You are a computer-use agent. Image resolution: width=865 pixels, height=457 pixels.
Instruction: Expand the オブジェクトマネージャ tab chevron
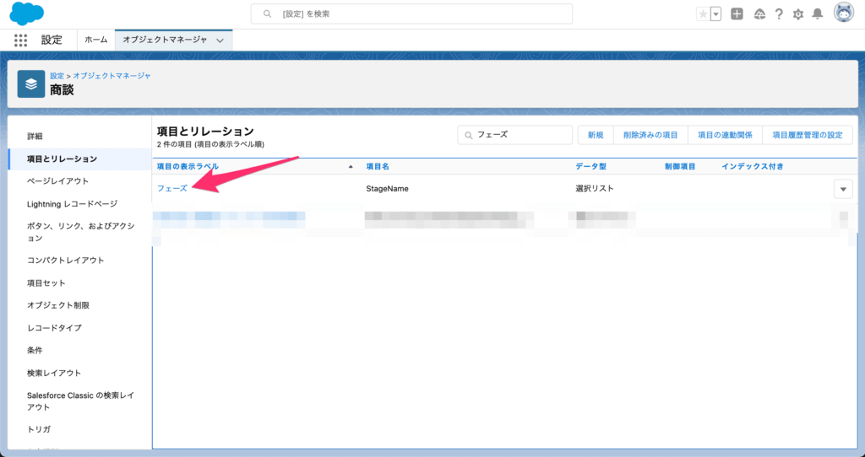point(220,40)
